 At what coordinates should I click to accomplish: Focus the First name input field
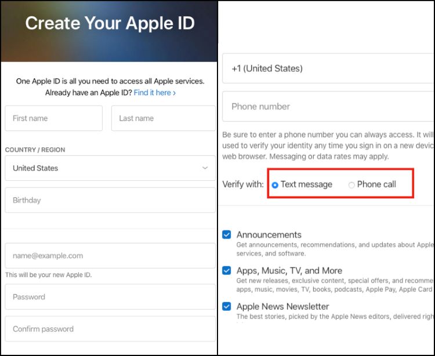coord(54,118)
